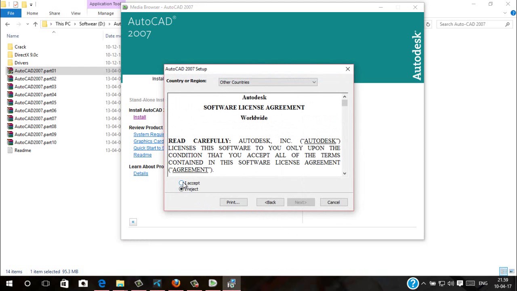Open Task View on the taskbar
Viewport: 517px width, 291px height.
tap(46, 283)
